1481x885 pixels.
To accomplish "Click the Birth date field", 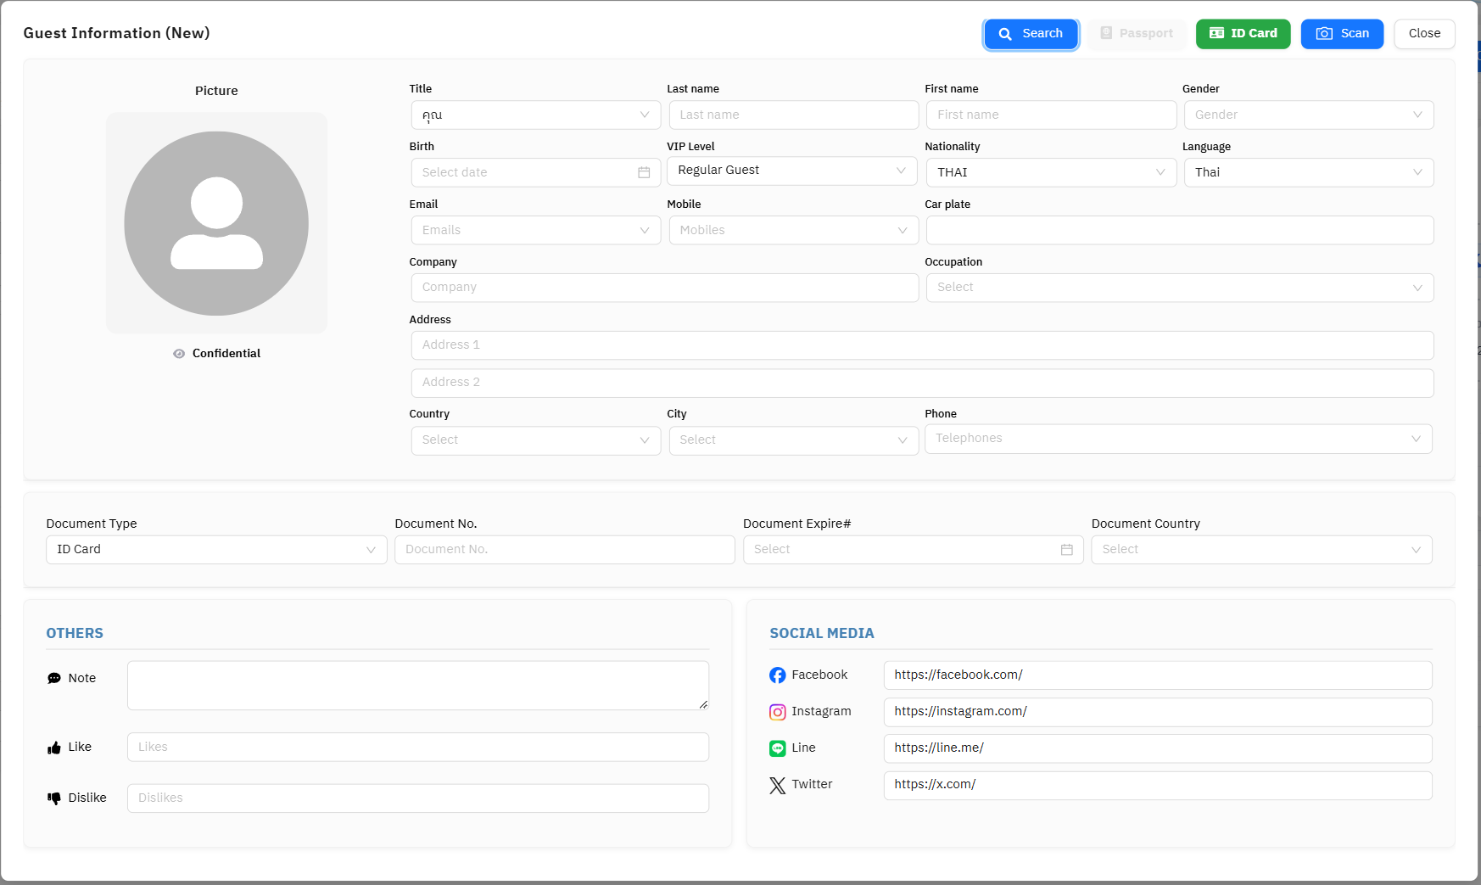I will [536, 173].
